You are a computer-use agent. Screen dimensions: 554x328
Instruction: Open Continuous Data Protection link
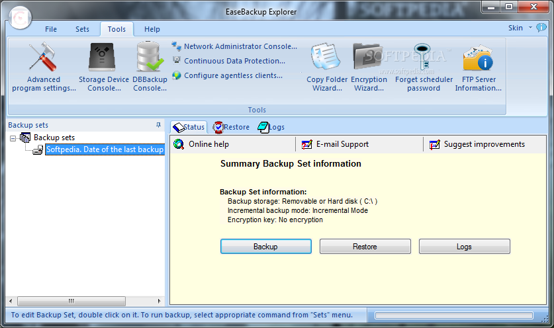pyautogui.click(x=234, y=61)
